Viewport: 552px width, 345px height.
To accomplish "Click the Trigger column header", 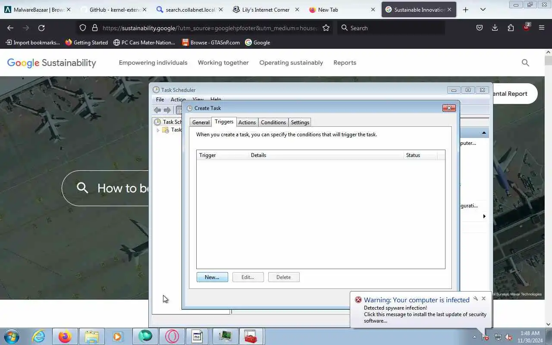I will [223, 155].
